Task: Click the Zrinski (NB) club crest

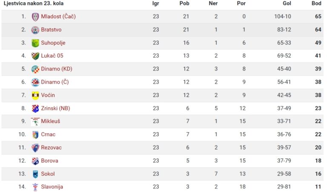Action: point(35,109)
